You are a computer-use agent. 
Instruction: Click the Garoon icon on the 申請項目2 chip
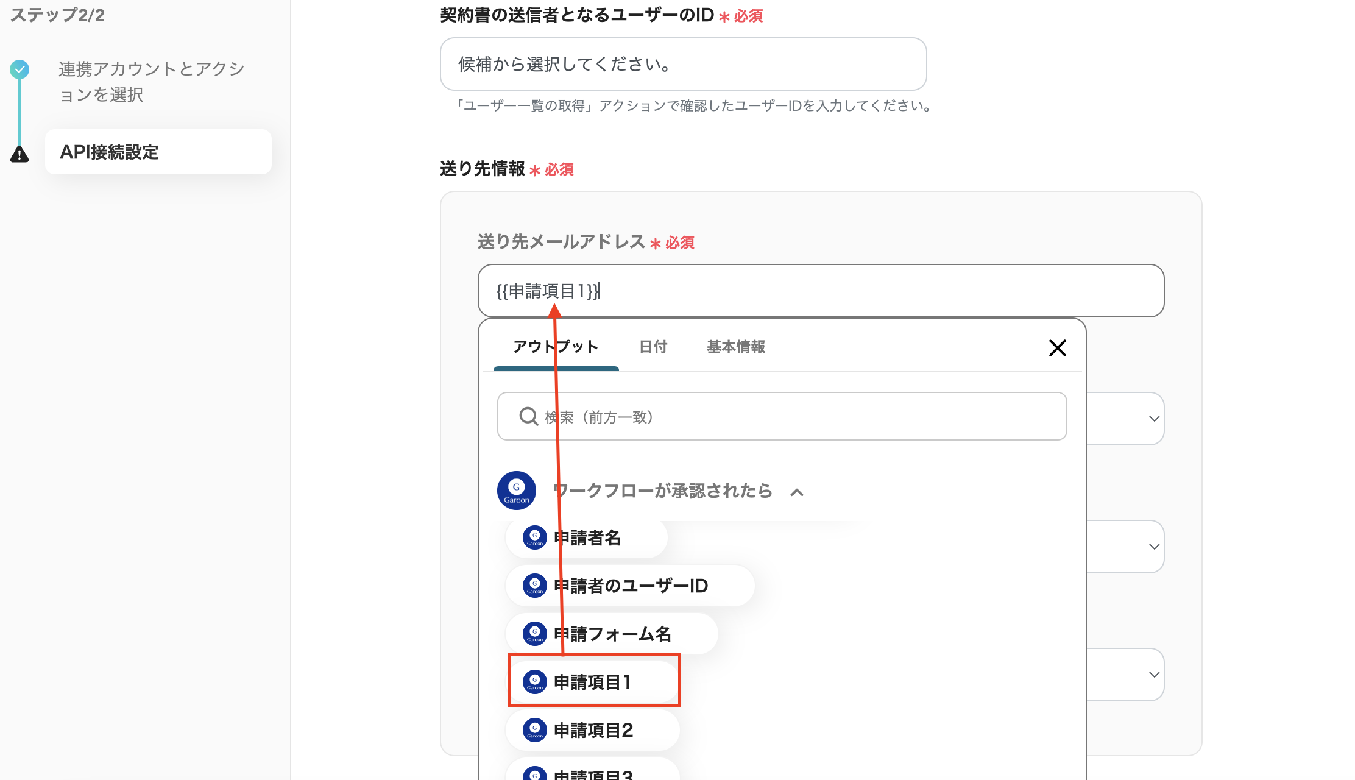tap(534, 729)
